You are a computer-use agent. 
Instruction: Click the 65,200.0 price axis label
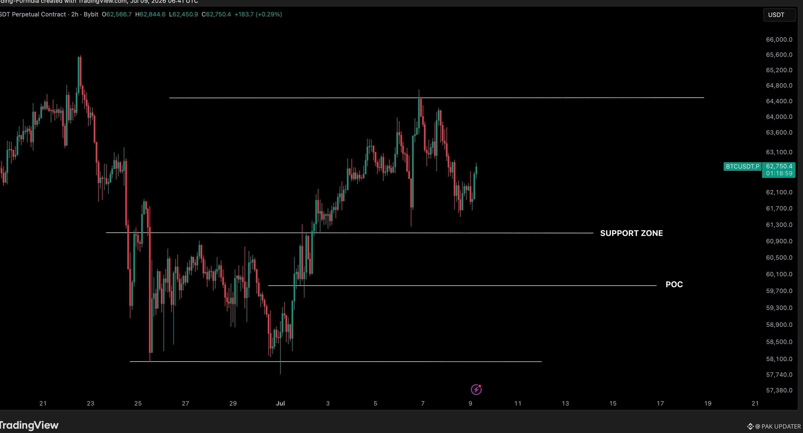[779, 70]
